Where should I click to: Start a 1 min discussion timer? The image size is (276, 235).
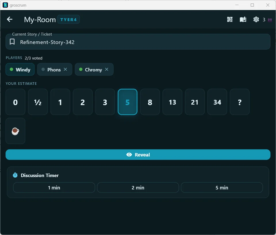coord(54,188)
